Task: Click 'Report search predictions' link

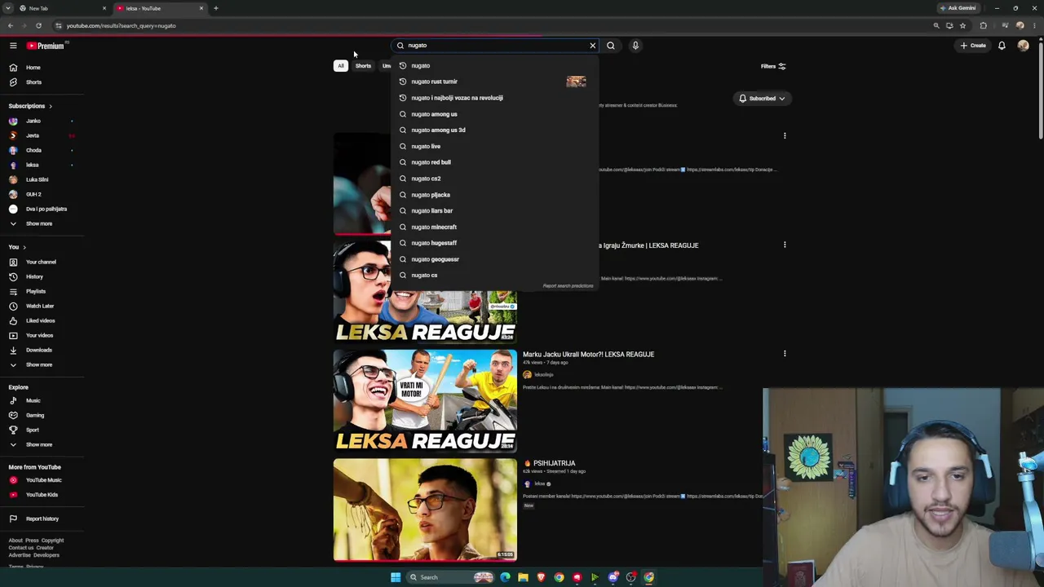Action: tap(568, 286)
